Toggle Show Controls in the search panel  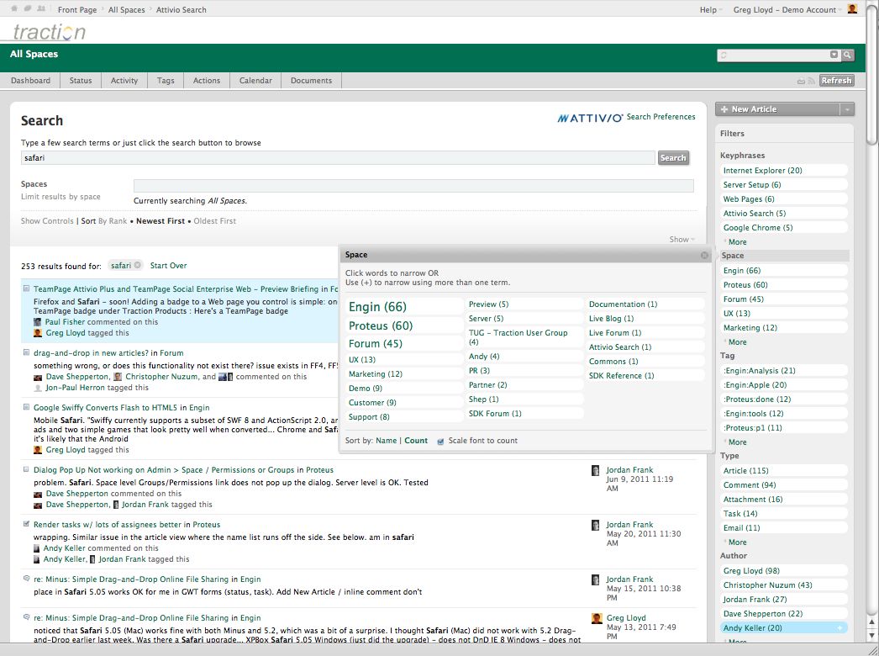tap(47, 221)
